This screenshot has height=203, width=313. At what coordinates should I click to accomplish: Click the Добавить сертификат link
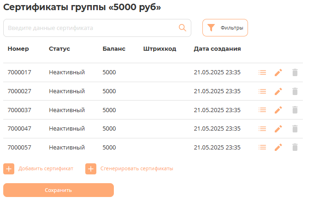(x=46, y=169)
